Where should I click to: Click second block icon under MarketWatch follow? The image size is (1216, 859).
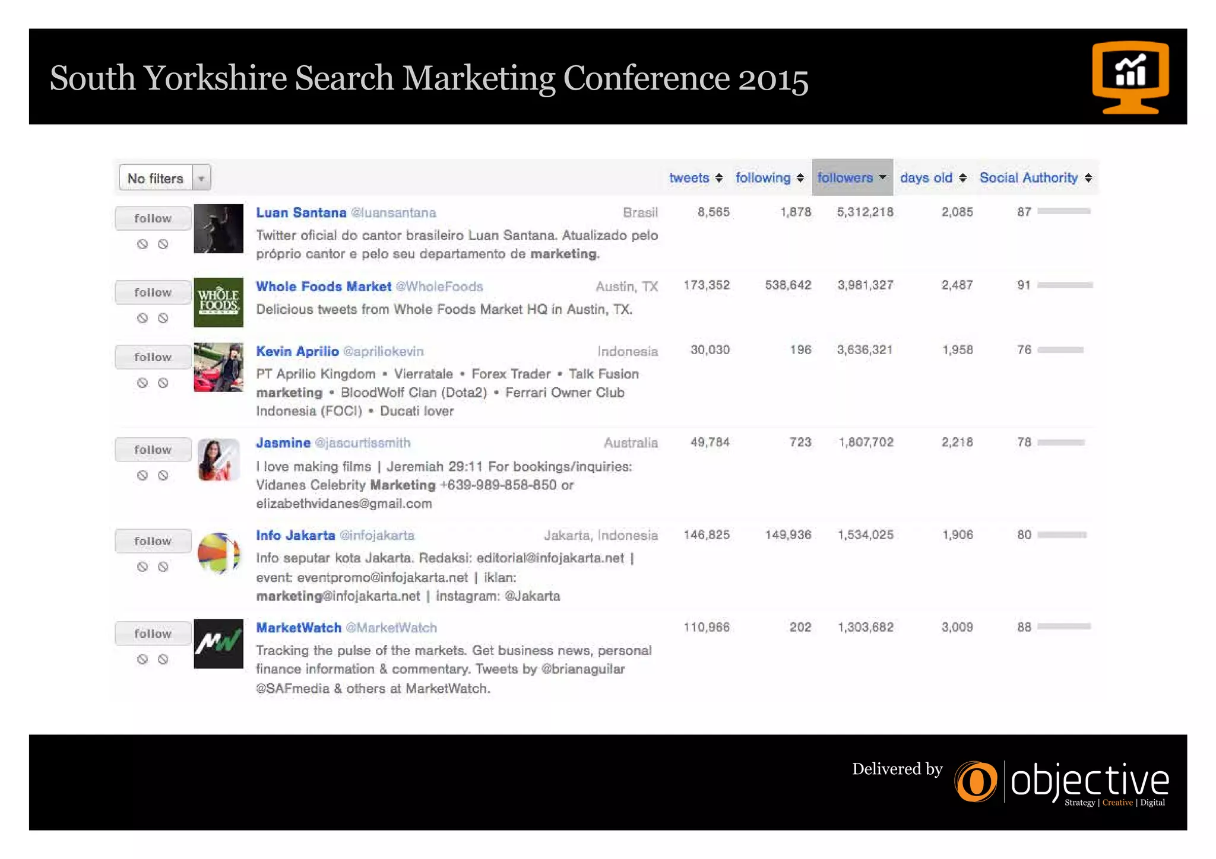pyautogui.click(x=163, y=659)
